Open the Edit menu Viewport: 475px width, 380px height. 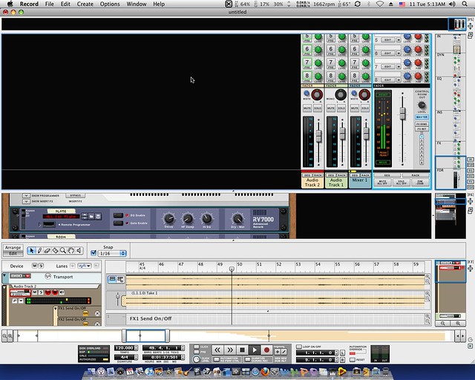pos(65,4)
